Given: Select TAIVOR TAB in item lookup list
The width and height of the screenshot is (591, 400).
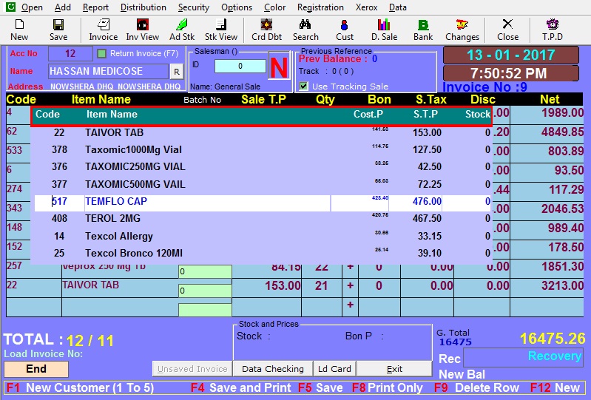Looking at the screenshot, I should click(262, 132).
